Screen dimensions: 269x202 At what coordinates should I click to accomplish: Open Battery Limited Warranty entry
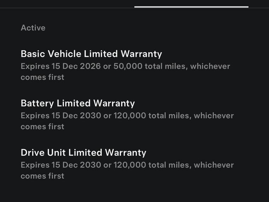(x=78, y=103)
